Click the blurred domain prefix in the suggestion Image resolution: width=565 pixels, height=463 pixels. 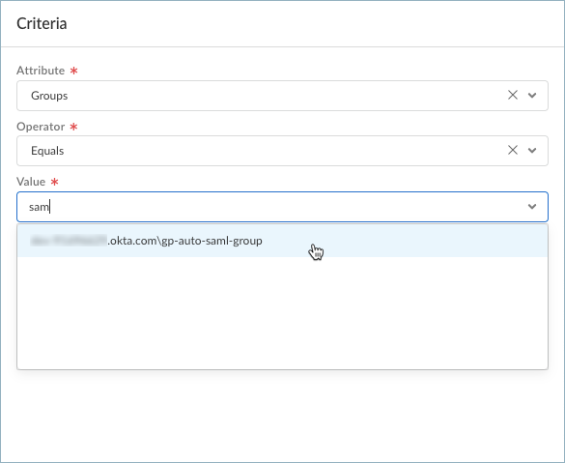pos(69,241)
